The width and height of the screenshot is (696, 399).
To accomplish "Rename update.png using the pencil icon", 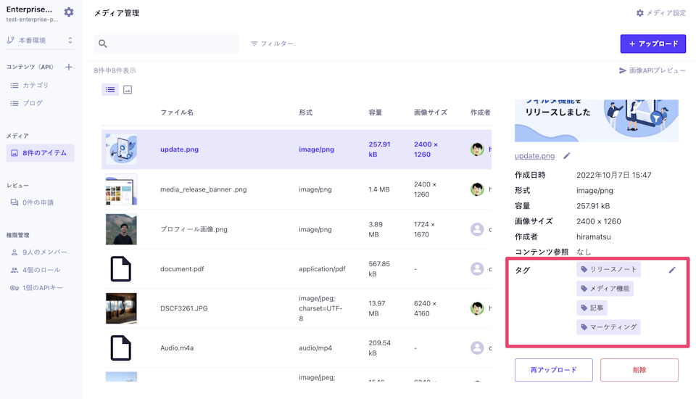I will pos(567,156).
